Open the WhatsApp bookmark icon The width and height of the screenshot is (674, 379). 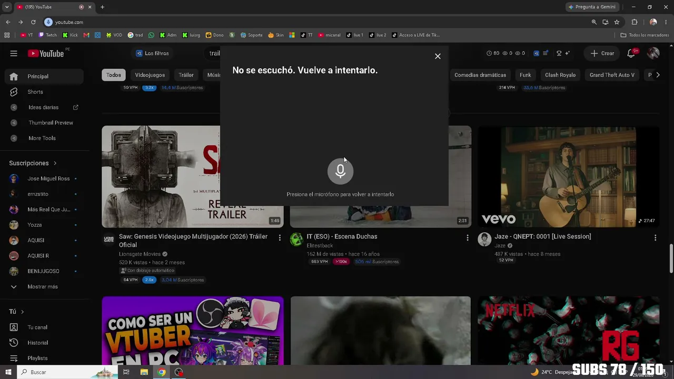[x=152, y=35]
